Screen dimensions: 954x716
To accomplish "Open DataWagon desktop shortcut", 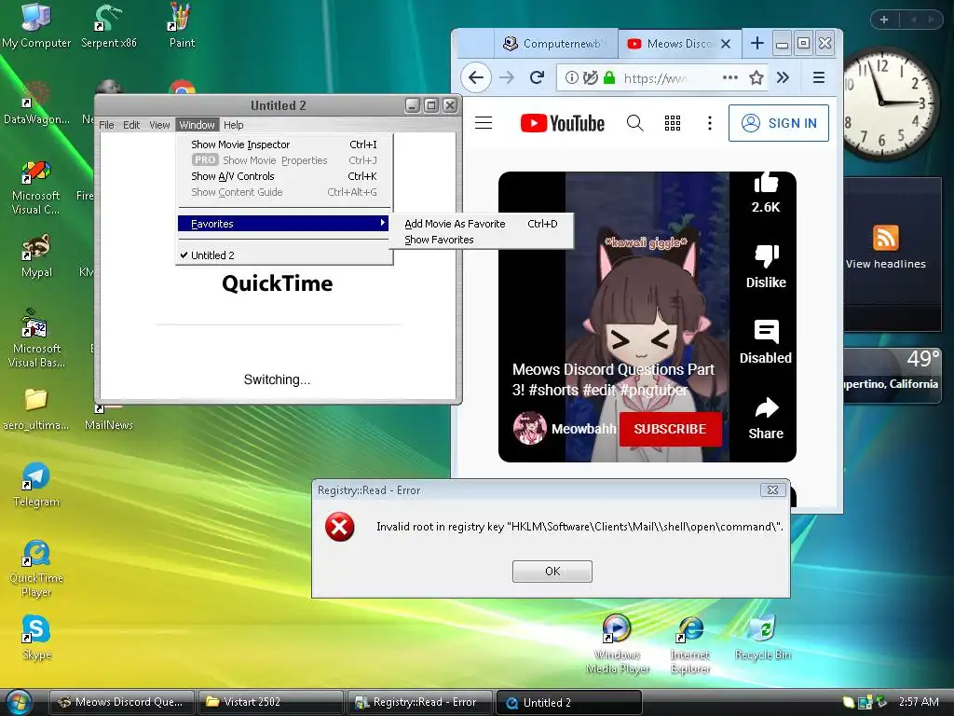I will pos(36,103).
